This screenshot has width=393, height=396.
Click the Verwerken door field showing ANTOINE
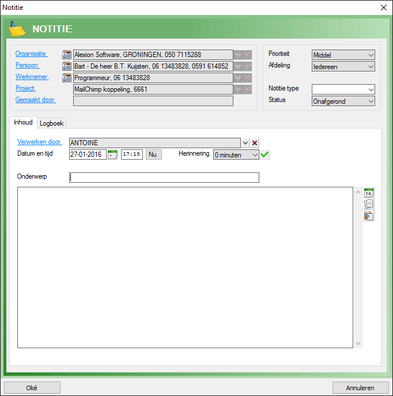click(155, 143)
